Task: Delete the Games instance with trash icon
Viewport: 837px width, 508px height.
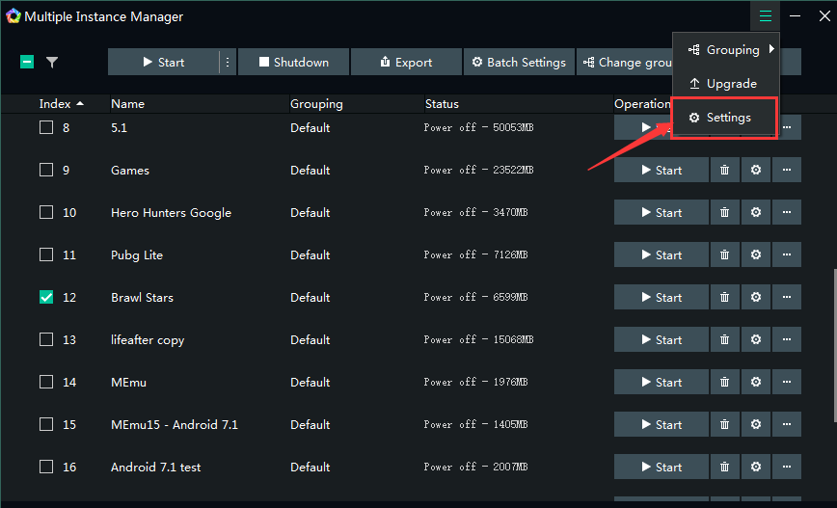Action: click(724, 171)
